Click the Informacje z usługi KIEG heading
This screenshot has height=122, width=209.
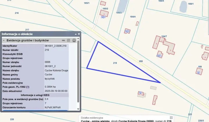(35, 95)
